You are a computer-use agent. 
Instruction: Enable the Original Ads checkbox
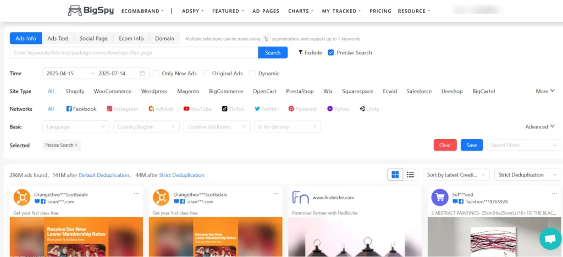[x=207, y=74]
